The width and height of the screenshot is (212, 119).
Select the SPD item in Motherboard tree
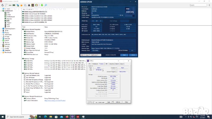(x=8, y=21)
